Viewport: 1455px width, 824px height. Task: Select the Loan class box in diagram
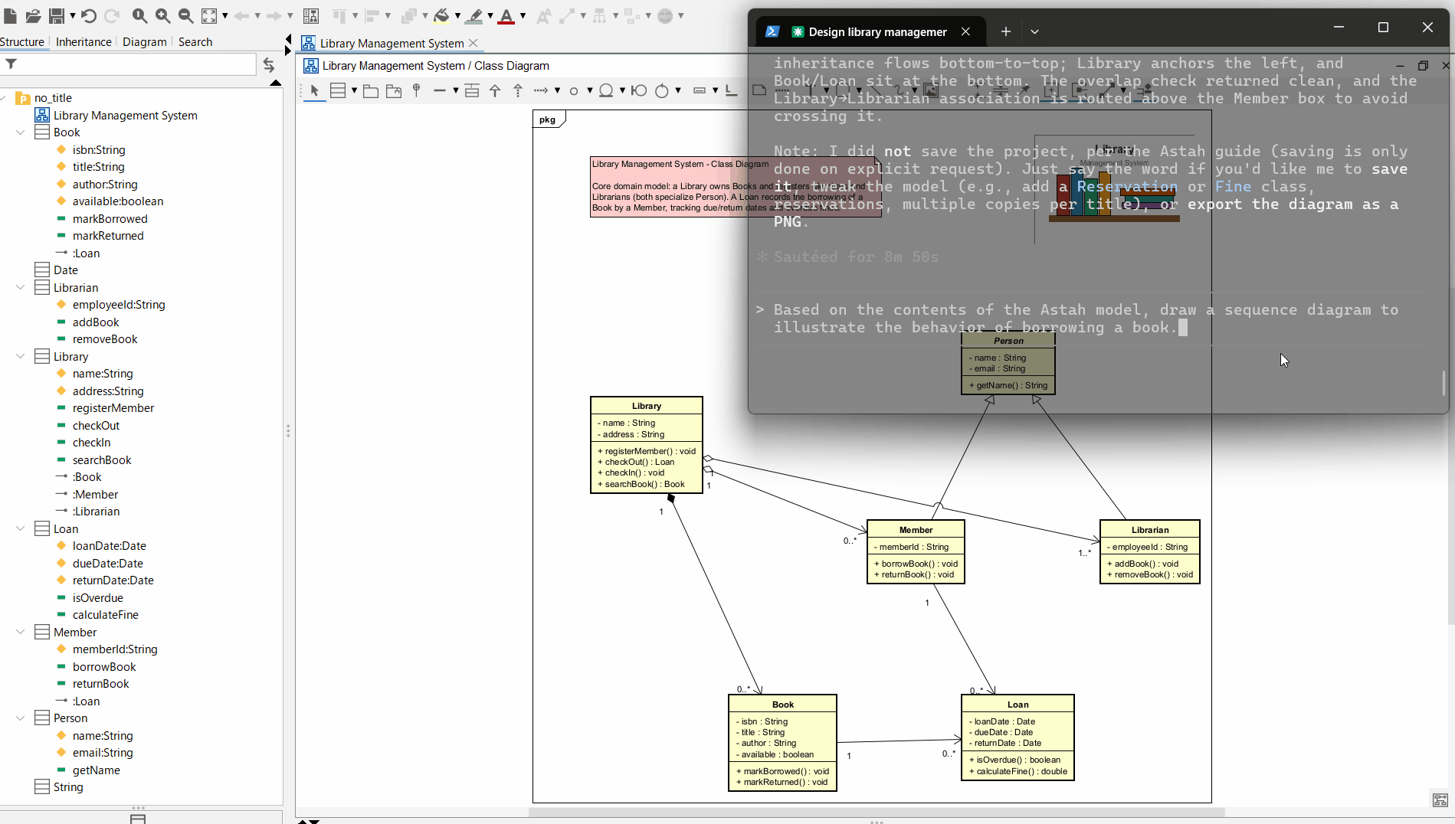pos(1018,737)
